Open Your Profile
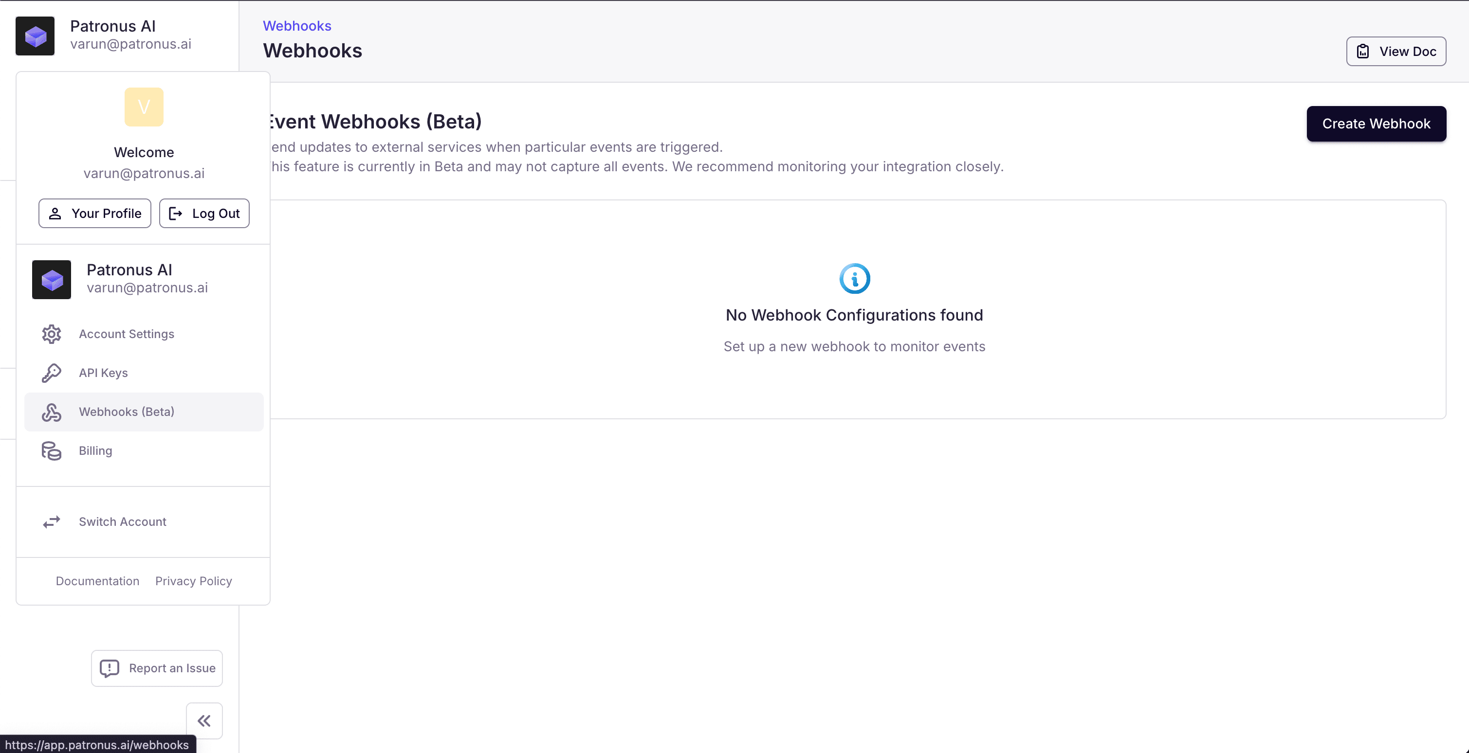Viewport: 1469px width, 753px height. [94, 213]
